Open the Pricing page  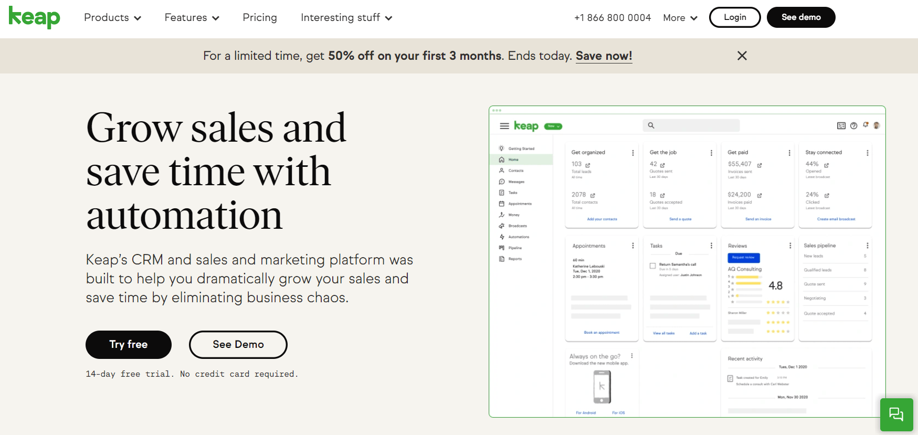click(x=260, y=18)
